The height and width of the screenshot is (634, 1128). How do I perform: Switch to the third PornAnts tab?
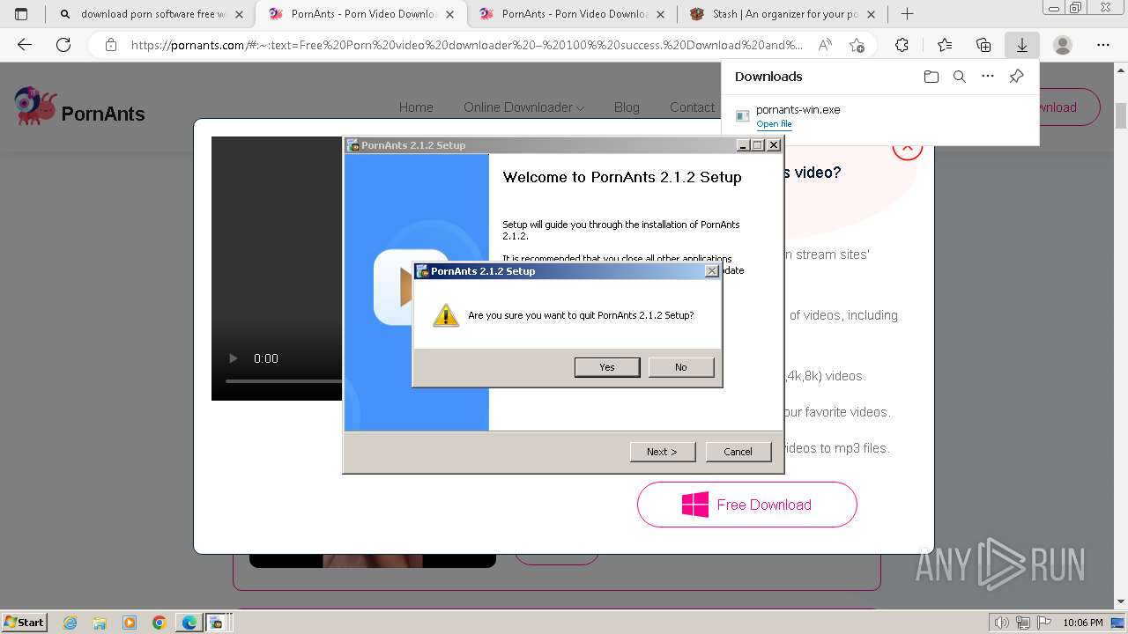pyautogui.click(x=572, y=14)
